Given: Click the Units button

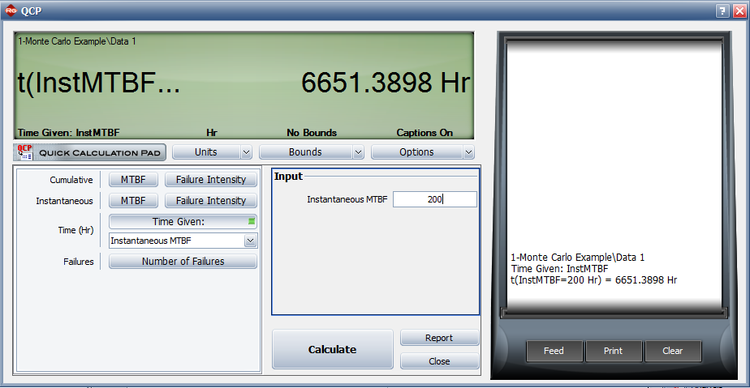Looking at the screenshot, I should (x=206, y=152).
